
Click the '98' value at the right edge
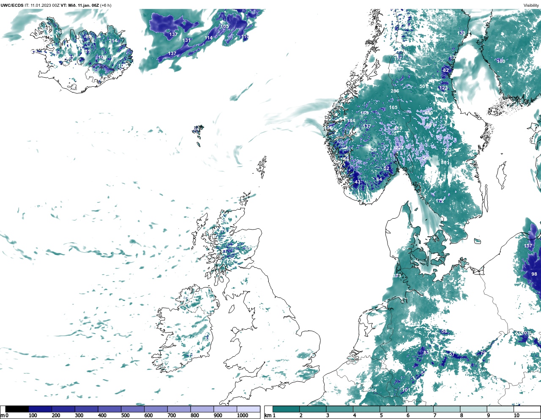pyautogui.click(x=534, y=274)
